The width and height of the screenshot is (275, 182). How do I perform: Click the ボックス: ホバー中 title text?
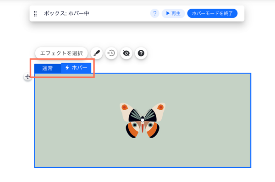coord(66,13)
